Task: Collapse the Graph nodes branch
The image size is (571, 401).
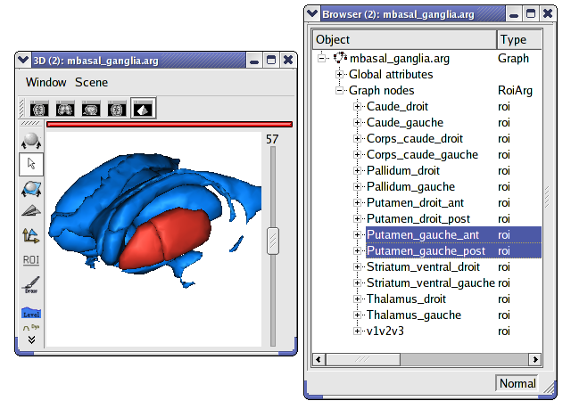Action: (340, 91)
